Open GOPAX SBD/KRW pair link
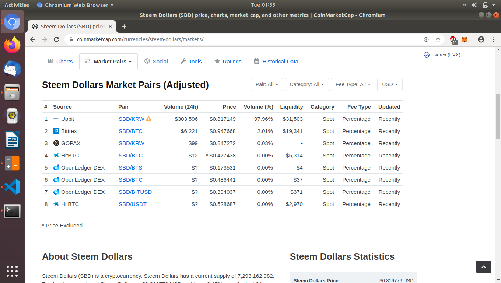Viewport: 501px width, 283px height. tap(132, 143)
